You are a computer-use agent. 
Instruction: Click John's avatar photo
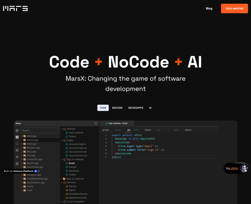244,168
